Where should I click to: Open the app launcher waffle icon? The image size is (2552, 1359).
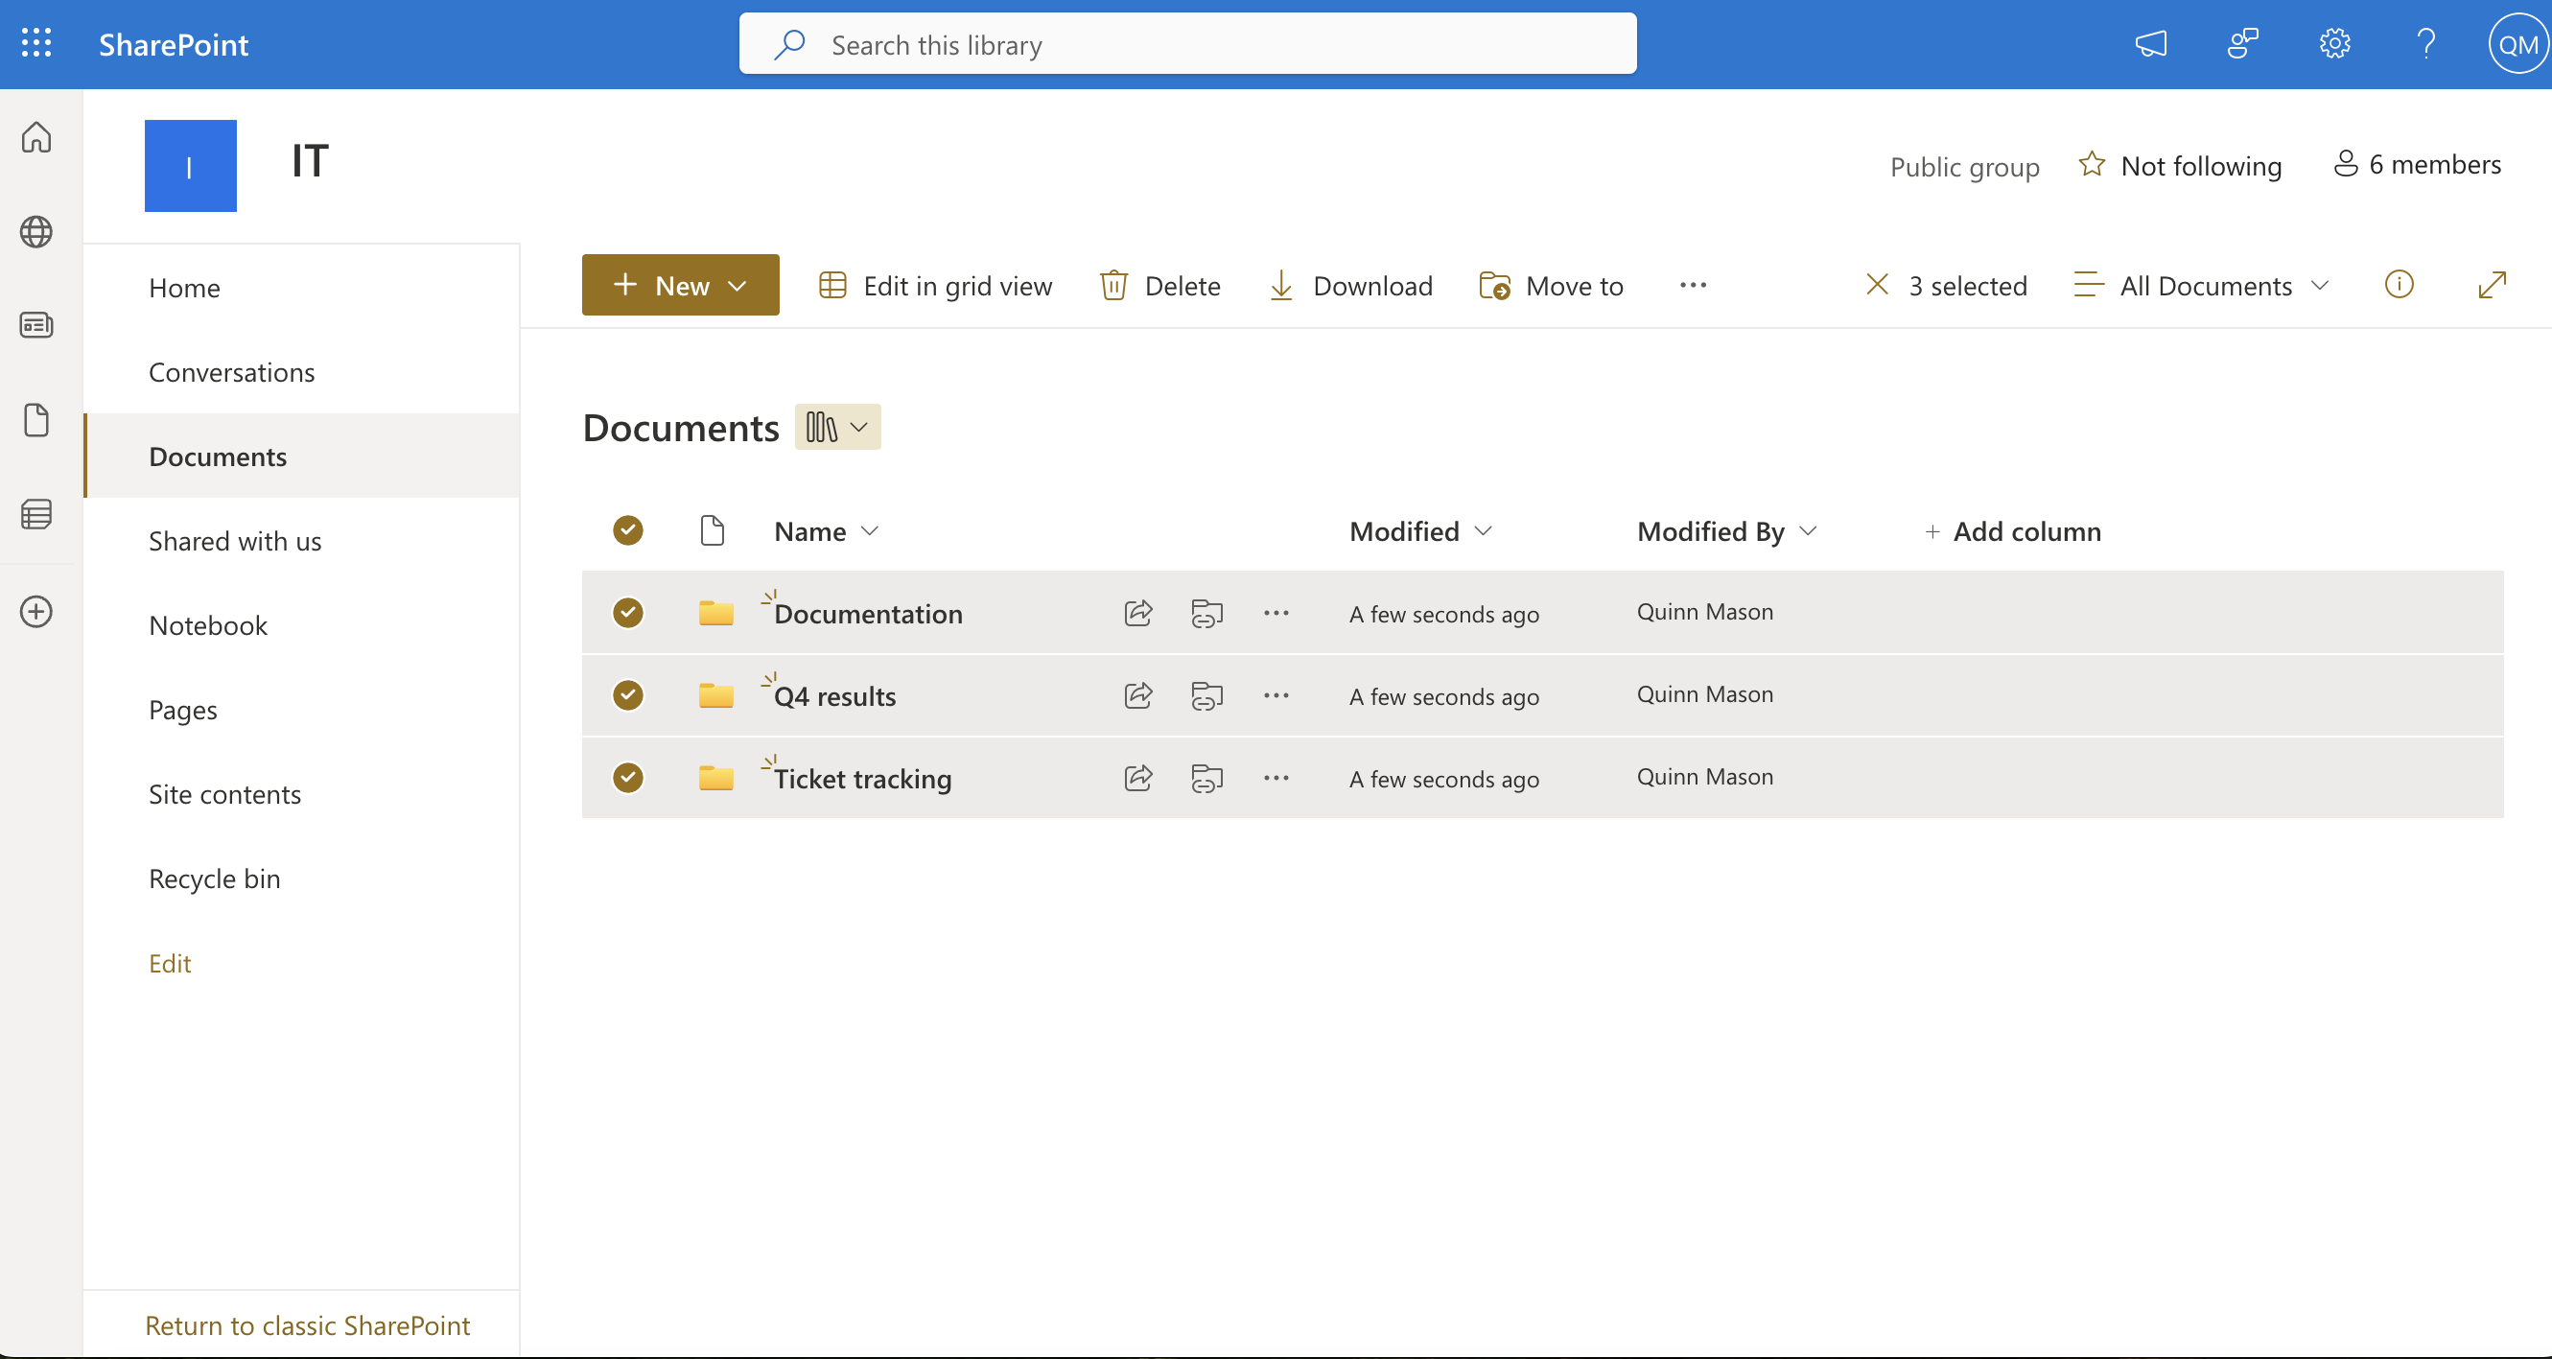tap(36, 43)
